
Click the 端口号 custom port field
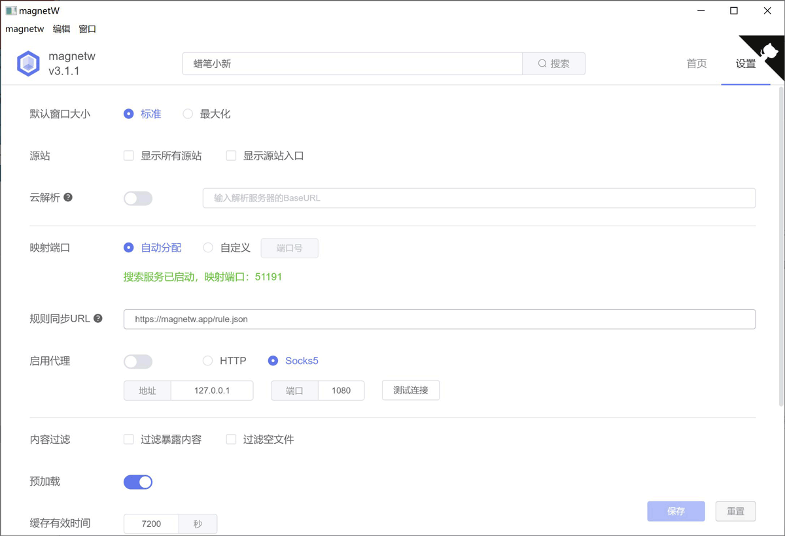pos(290,248)
